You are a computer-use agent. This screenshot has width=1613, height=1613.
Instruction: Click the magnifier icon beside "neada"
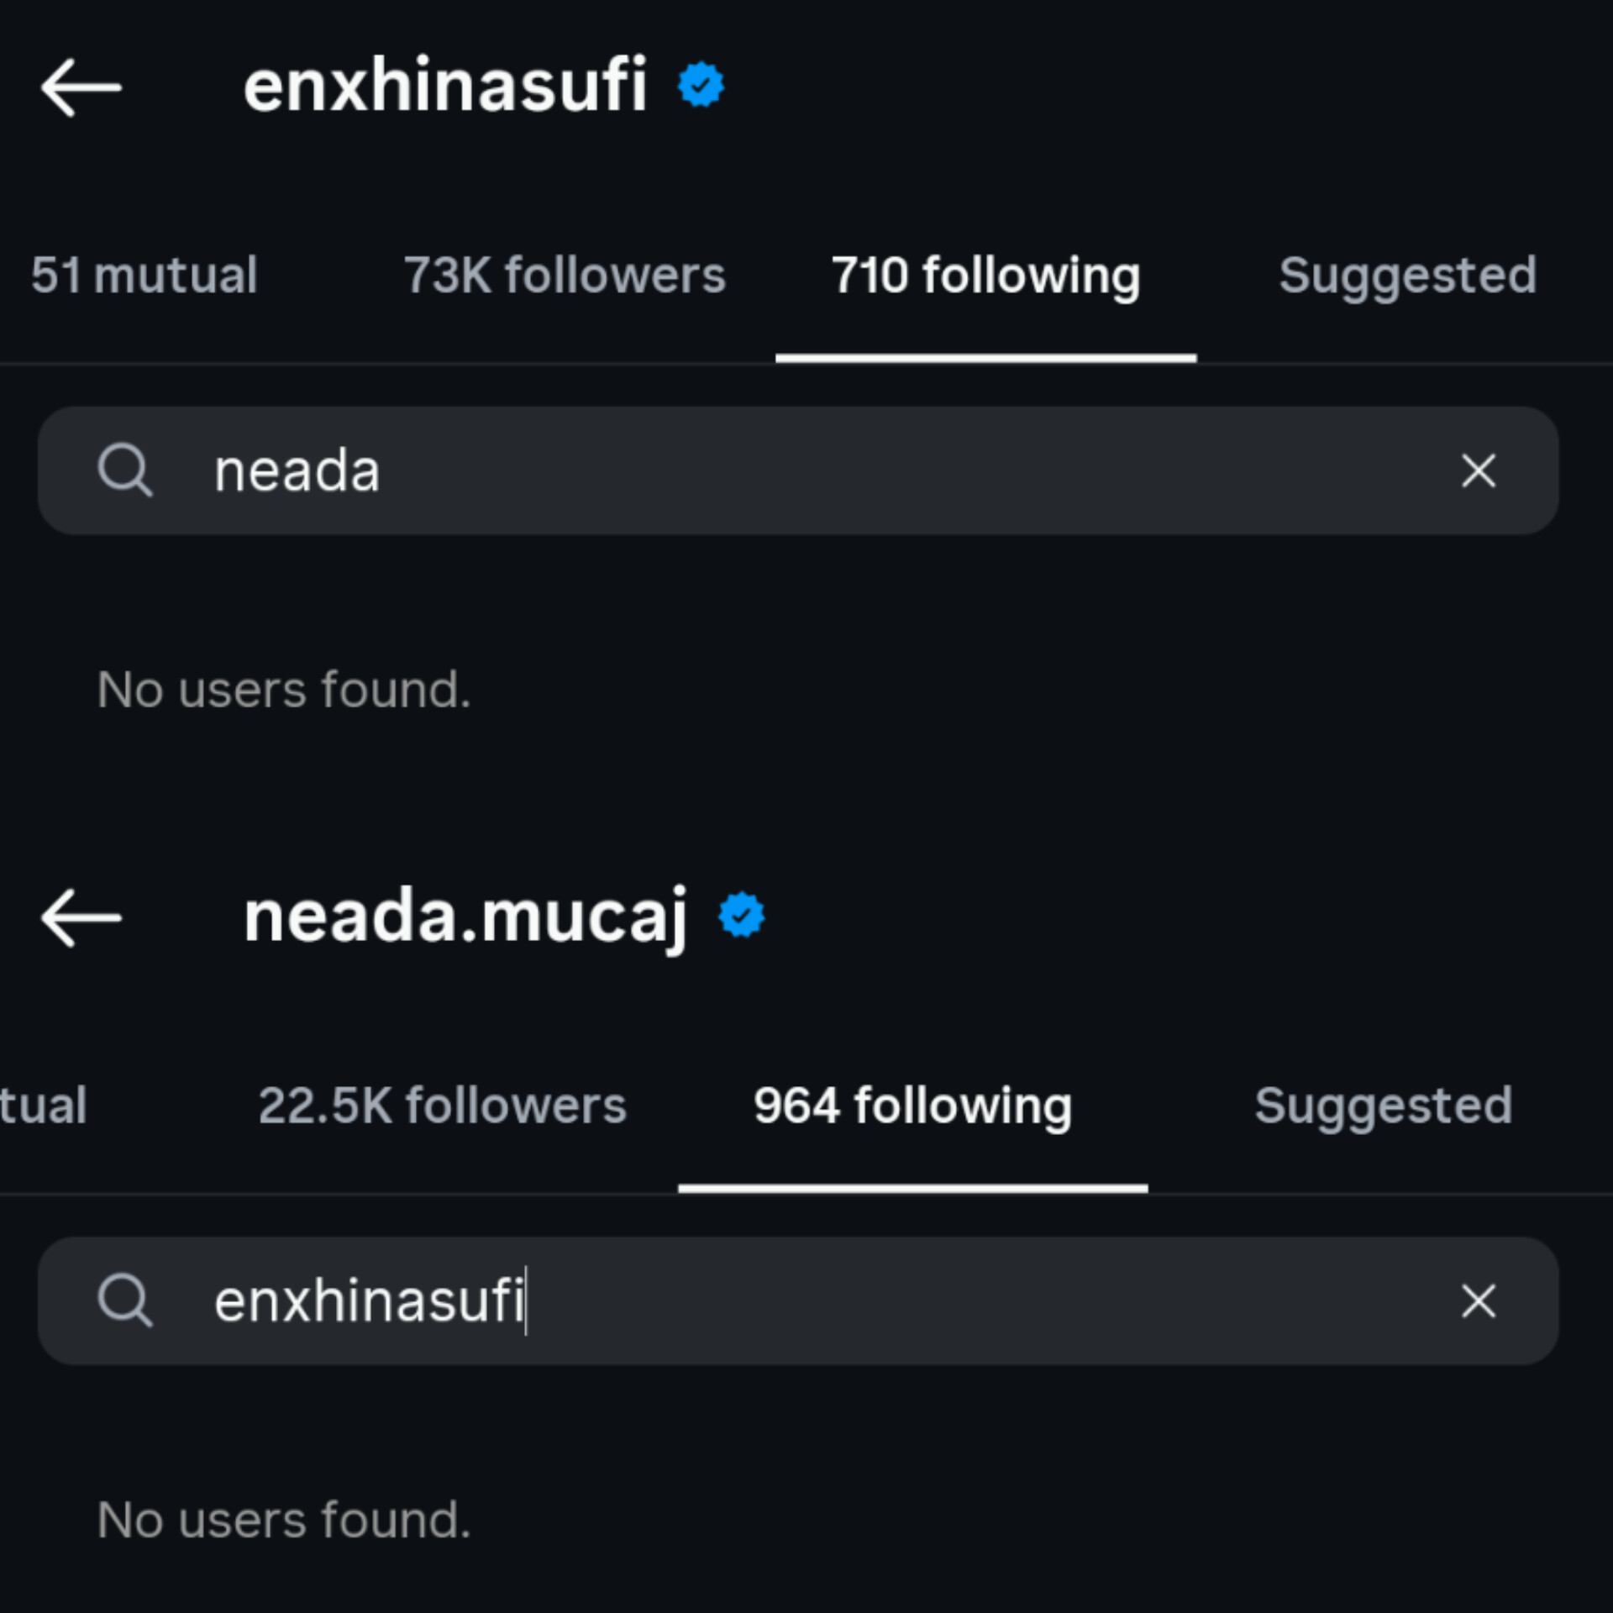125,470
